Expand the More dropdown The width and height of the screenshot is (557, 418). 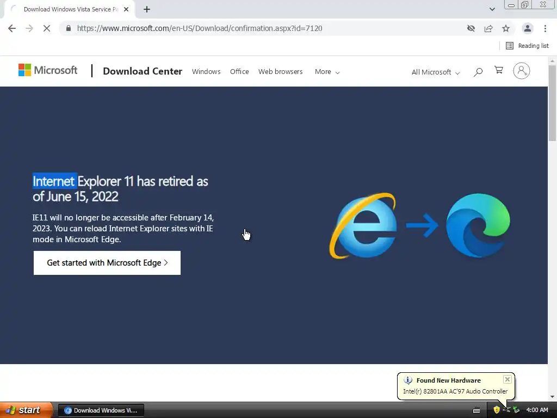click(x=327, y=72)
